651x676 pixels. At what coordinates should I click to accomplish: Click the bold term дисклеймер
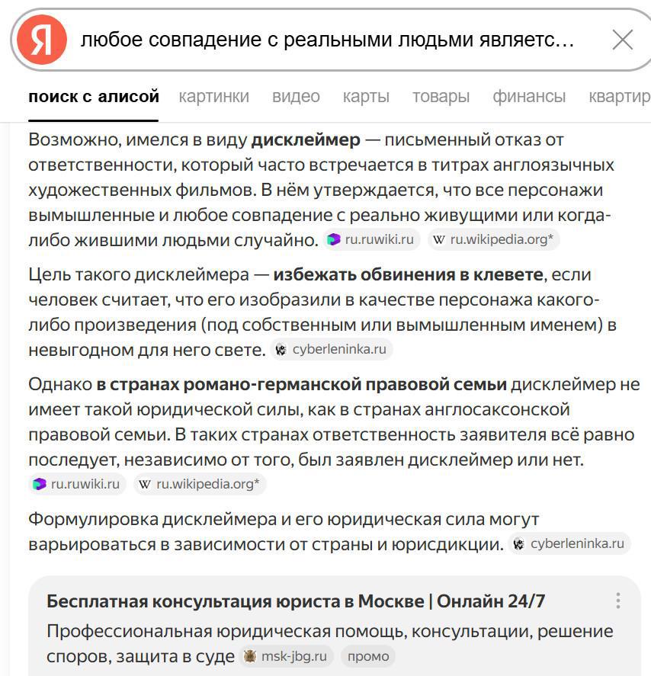click(x=305, y=140)
